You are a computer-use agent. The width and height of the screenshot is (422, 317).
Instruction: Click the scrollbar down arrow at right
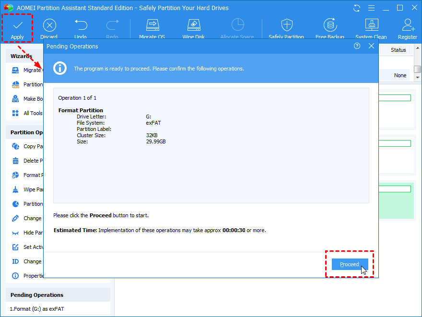tap(418, 78)
